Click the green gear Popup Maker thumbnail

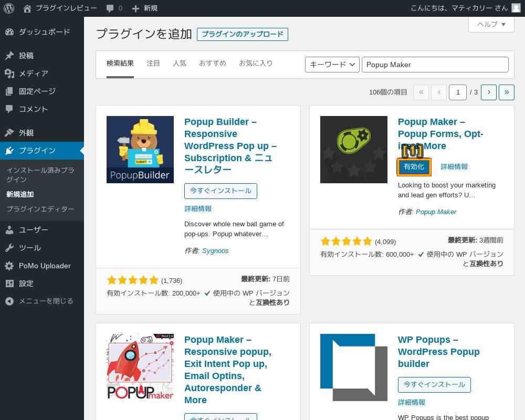(x=353, y=150)
